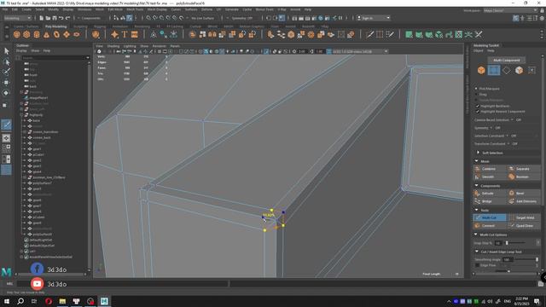Click the Separate button
Image resolution: width=546 pixels, height=307 pixels.
tap(523, 169)
